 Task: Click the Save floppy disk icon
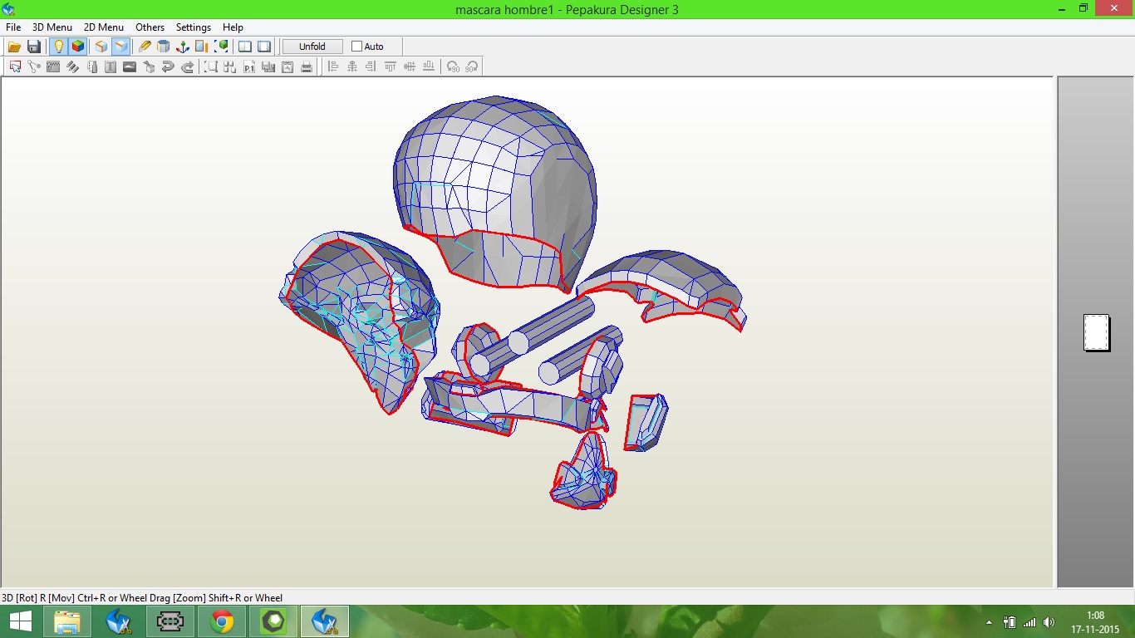(x=34, y=47)
